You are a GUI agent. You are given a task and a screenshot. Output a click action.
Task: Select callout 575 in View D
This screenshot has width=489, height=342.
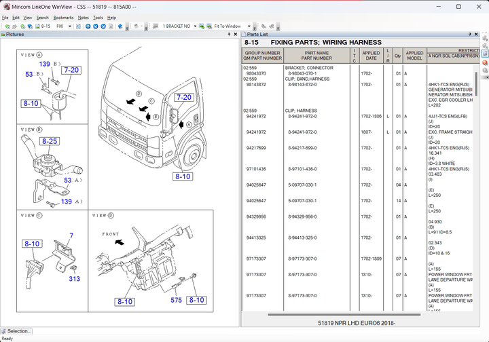pyautogui.click(x=176, y=300)
